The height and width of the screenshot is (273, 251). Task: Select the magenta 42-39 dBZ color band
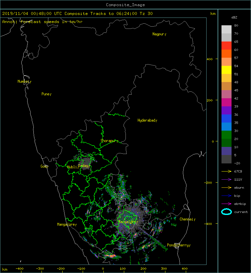point(226,102)
